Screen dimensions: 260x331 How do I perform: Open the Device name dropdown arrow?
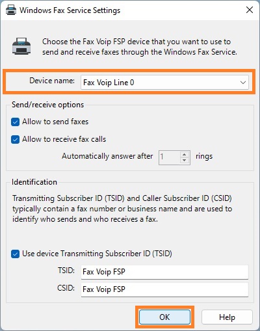point(243,83)
